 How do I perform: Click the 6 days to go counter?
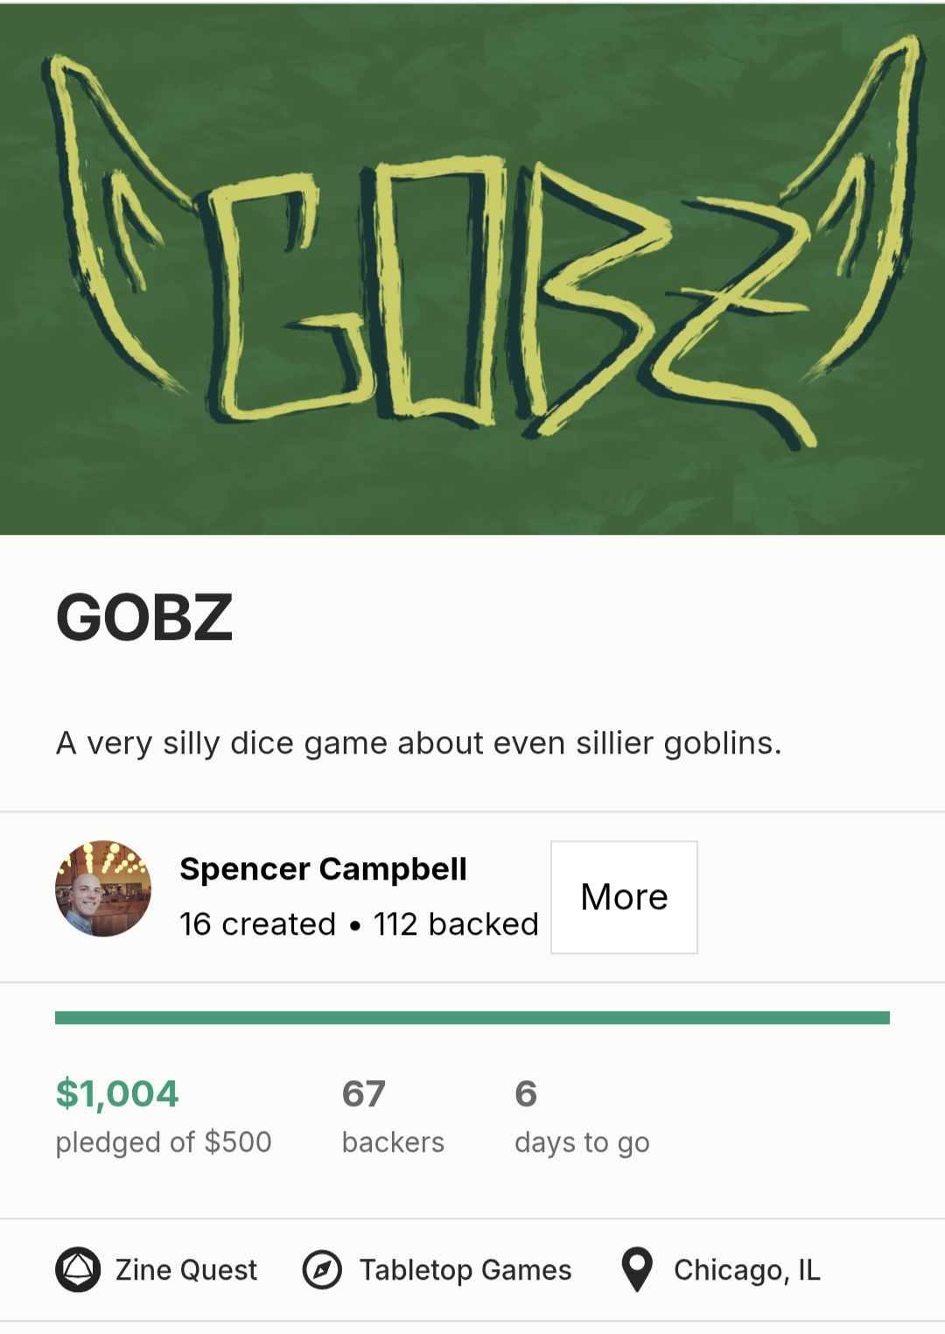coord(526,1093)
